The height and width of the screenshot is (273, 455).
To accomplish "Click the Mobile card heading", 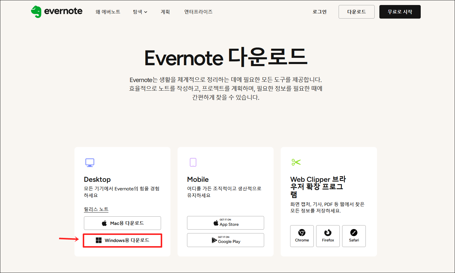I will pyautogui.click(x=198, y=179).
